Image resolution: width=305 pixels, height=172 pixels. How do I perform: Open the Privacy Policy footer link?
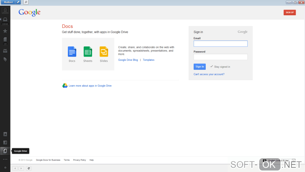tap(79, 160)
